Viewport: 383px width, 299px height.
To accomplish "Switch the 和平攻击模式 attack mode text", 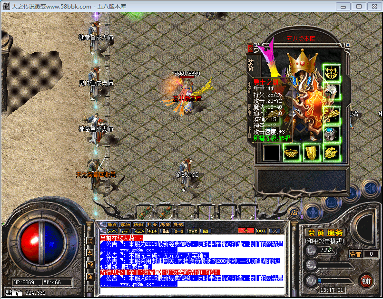I will 324,241.
